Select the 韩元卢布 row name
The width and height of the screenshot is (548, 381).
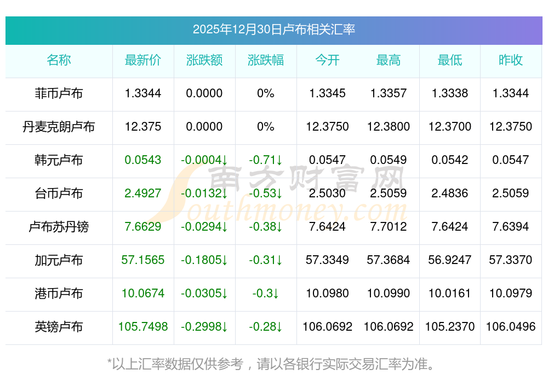pos(59,160)
